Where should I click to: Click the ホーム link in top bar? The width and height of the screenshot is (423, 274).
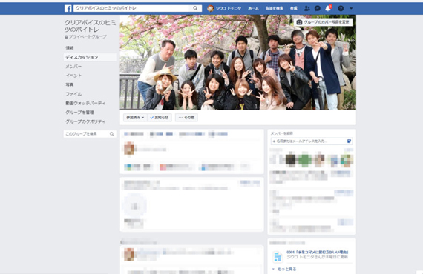point(253,8)
